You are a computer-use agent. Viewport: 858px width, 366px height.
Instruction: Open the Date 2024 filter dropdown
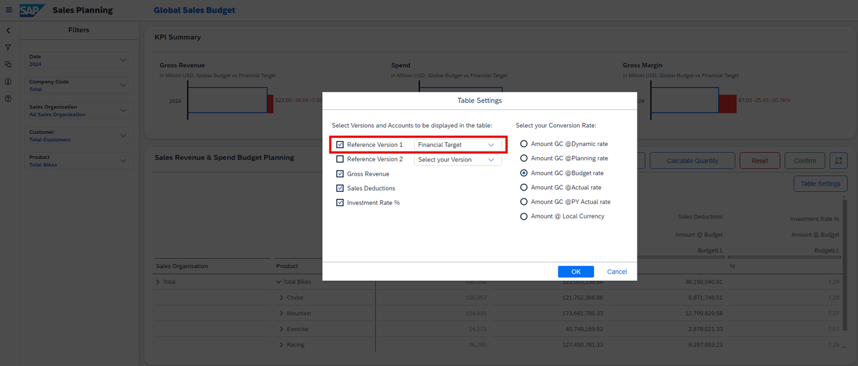tap(79, 60)
